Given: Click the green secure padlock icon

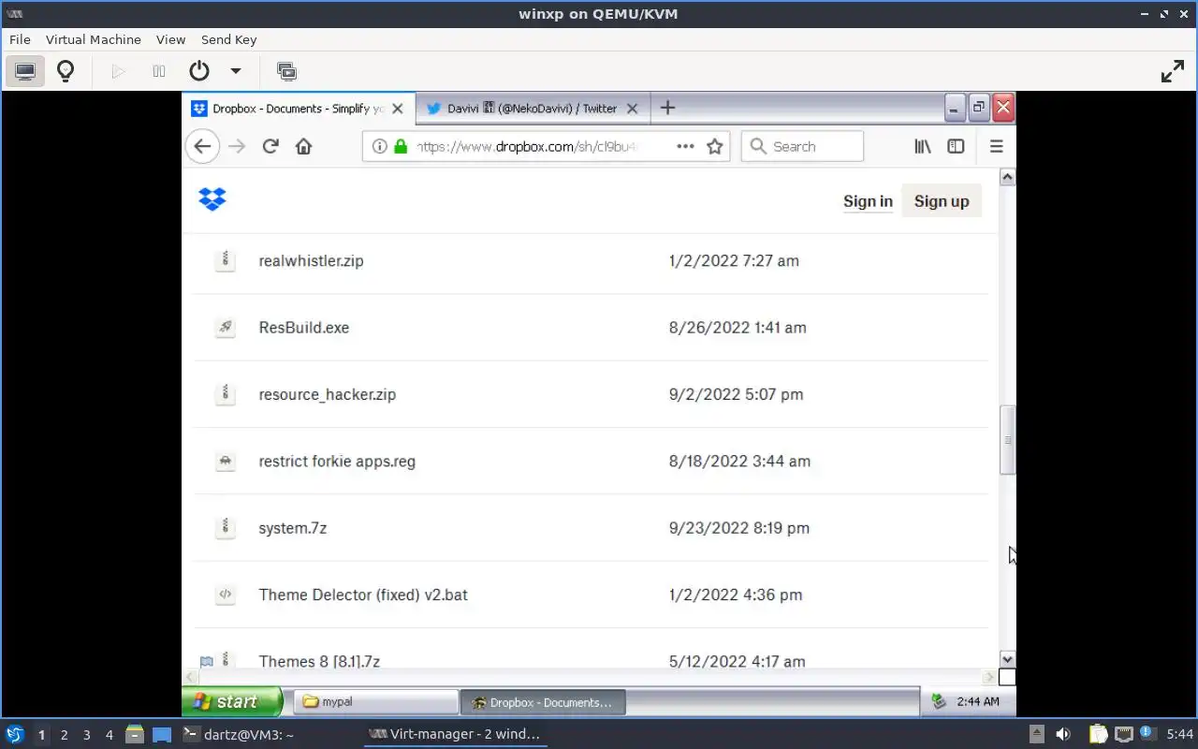Looking at the screenshot, I should (401, 146).
